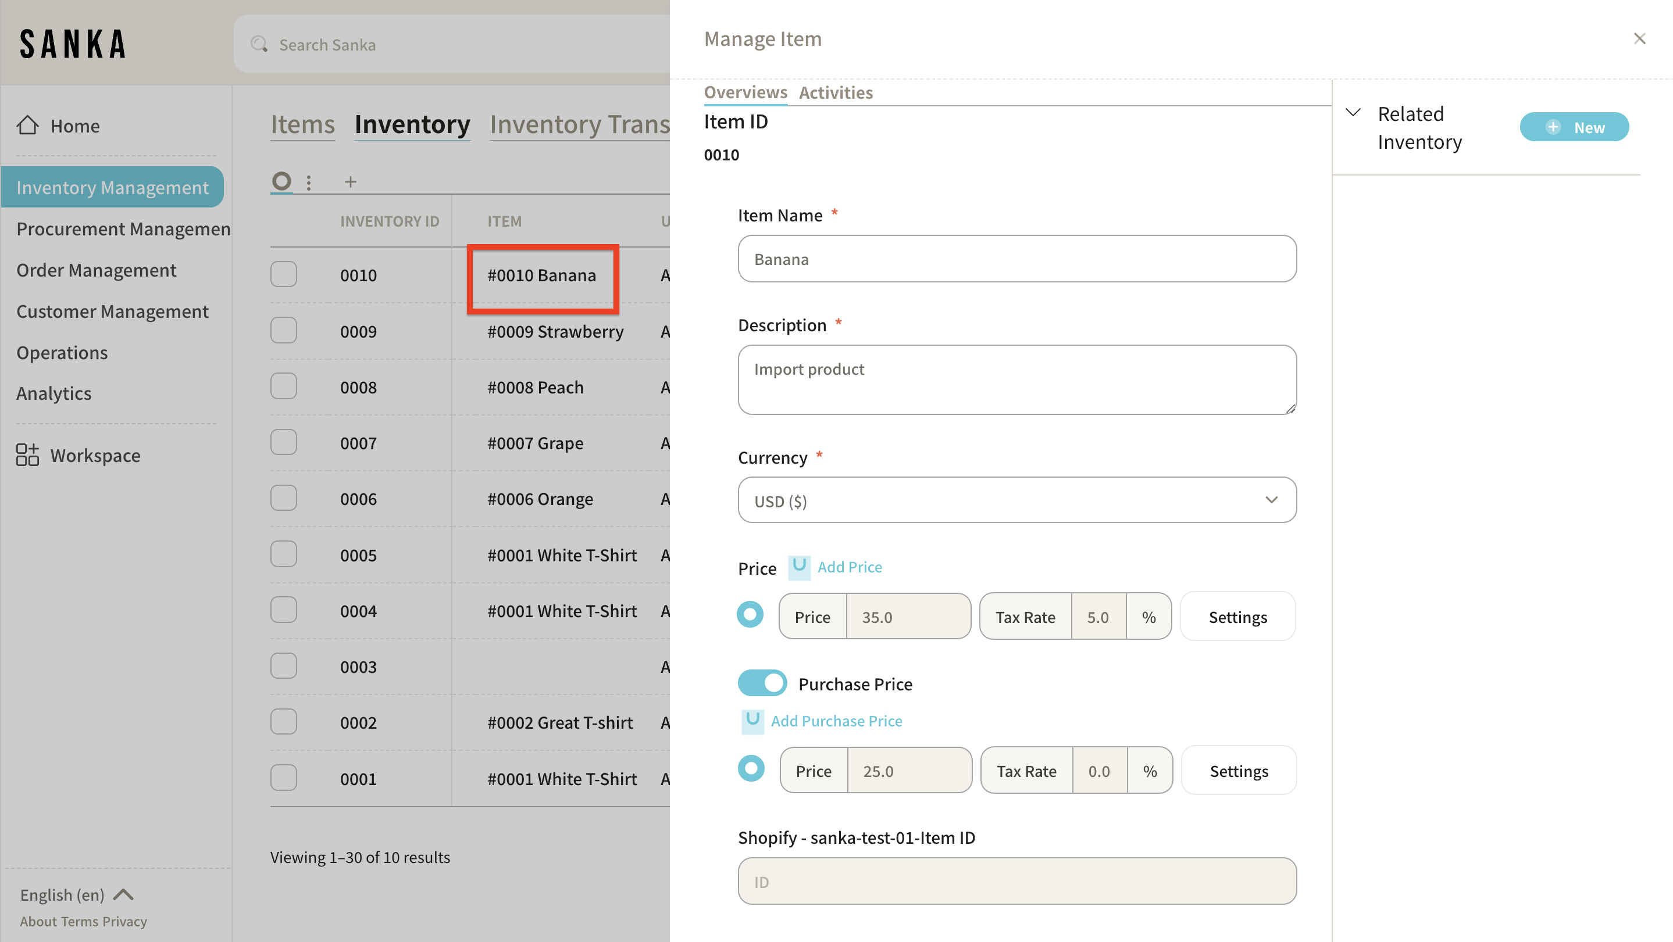The image size is (1673, 942).
Task: Collapse the Related Inventory section
Action: 1353,113
